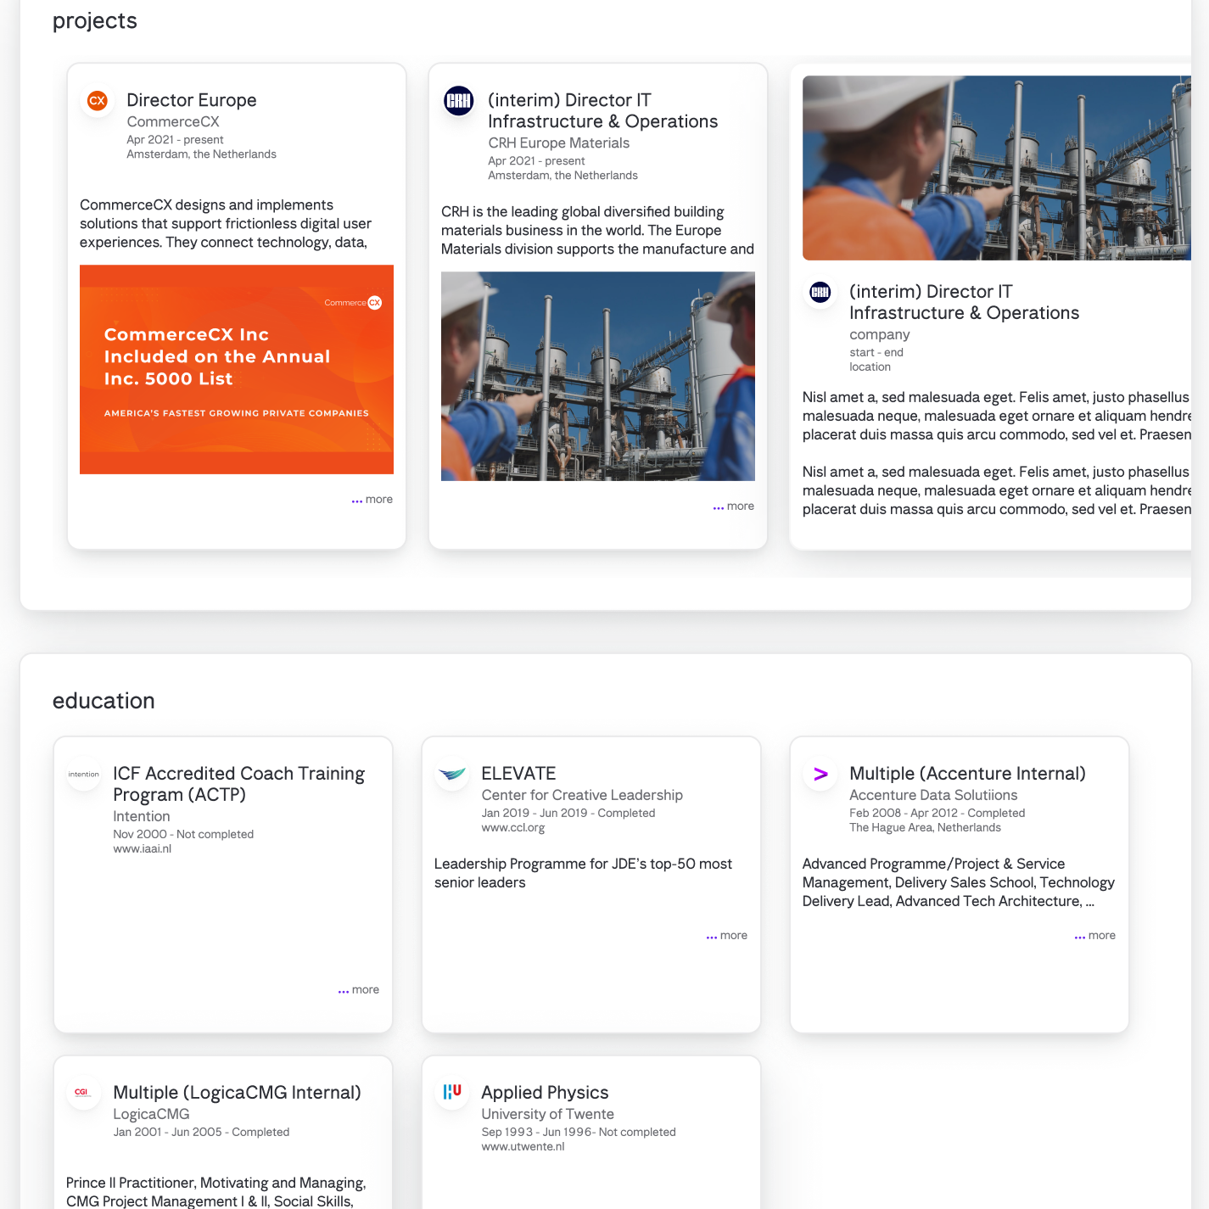Click the CRH logo on the placeholder company card
Viewport: 1209px width, 1209px height.
(820, 293)
